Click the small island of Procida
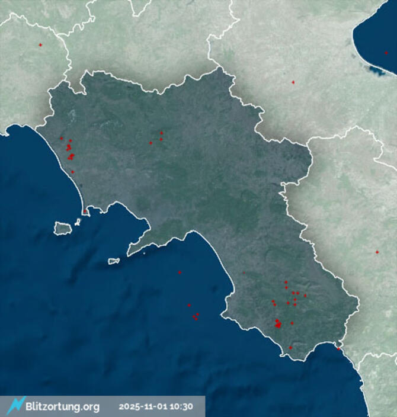The image size is (397, 417). pos(78,223)
